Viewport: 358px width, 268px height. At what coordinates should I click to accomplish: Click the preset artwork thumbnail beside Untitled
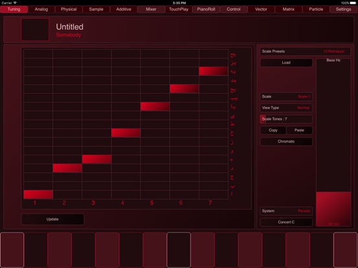coord(35,30)
